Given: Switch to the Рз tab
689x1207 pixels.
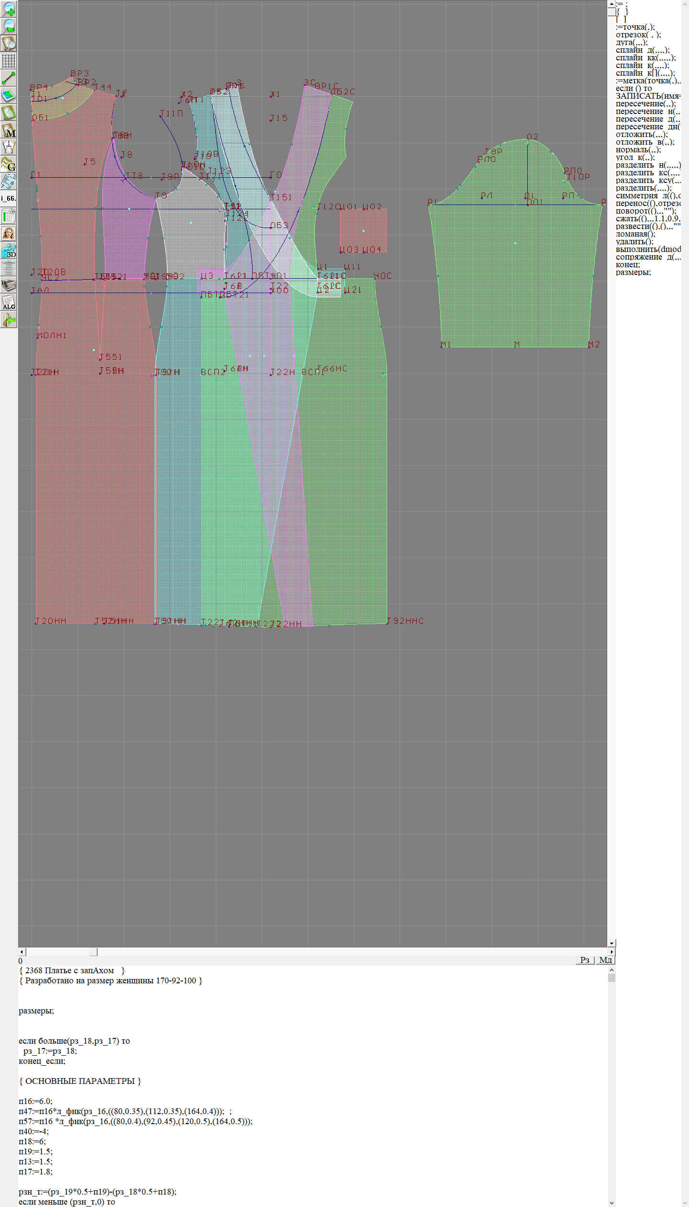Looking at the screenshot, I should coord(584,960).
